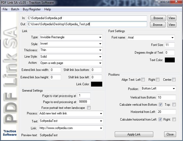Check the calculate horizontal from Right box
The height and width of the screenshot is (141, 183).
tap(174, 119)
